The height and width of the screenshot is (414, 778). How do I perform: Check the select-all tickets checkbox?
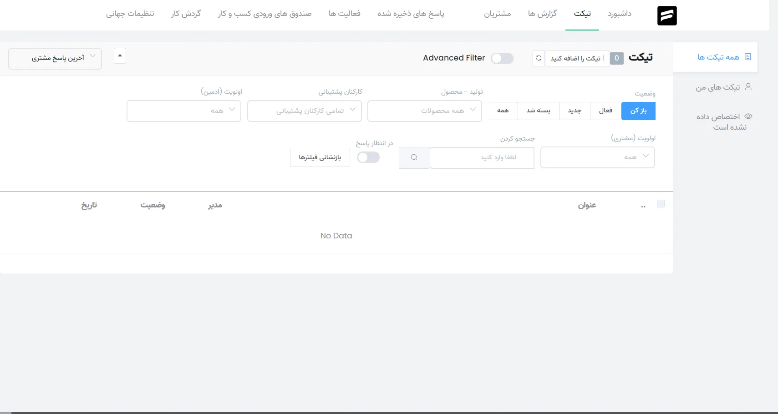661,204
